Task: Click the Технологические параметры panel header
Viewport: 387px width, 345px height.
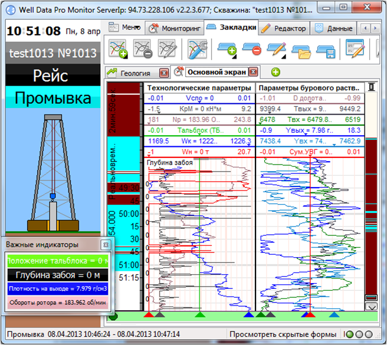Action: point(199,88)
